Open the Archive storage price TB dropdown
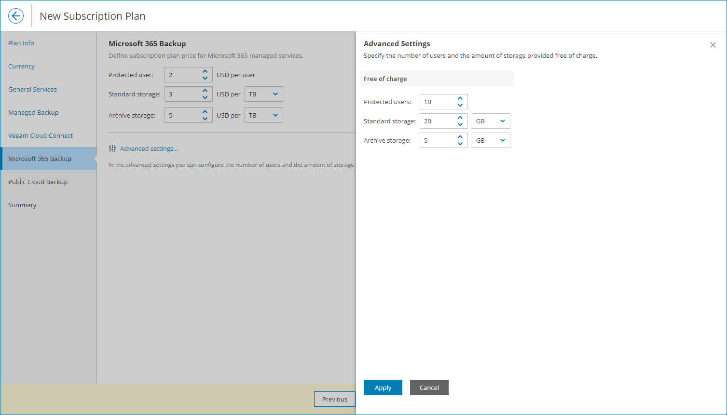The image size is (727, 415). click(x=263, y=115)
